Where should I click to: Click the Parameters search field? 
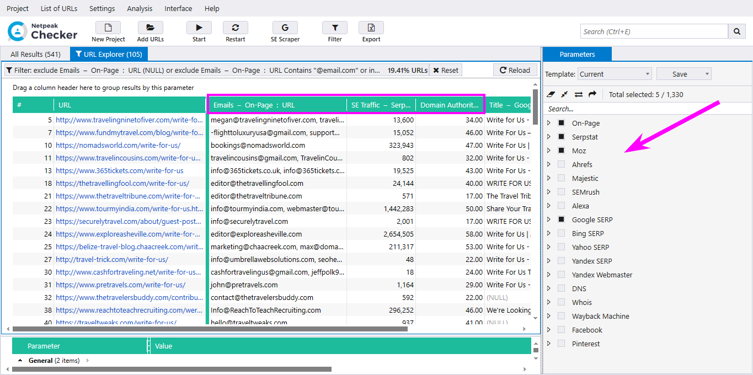pyautogui.click(x=648, y=109)
